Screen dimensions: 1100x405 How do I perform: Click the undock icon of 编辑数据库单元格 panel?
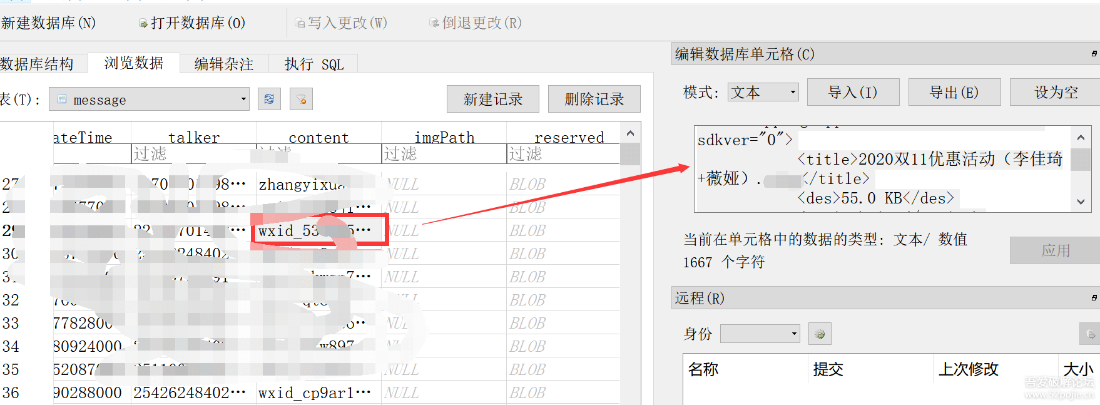click(x=1094, y=54)
